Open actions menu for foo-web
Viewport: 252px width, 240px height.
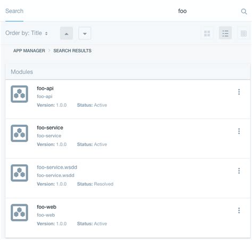[239, 211]
